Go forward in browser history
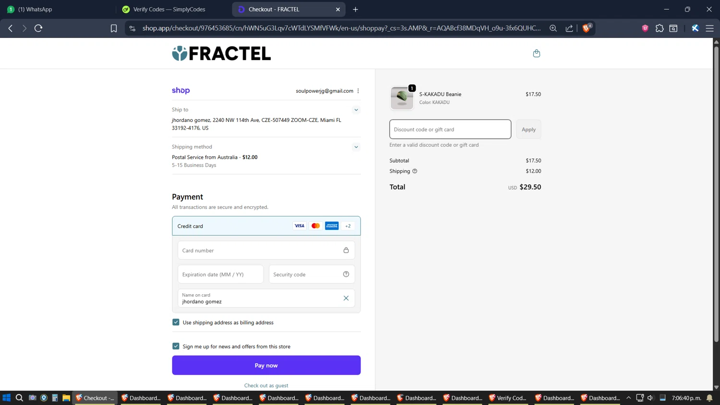 pyautogui.click(x=24, y=28)
